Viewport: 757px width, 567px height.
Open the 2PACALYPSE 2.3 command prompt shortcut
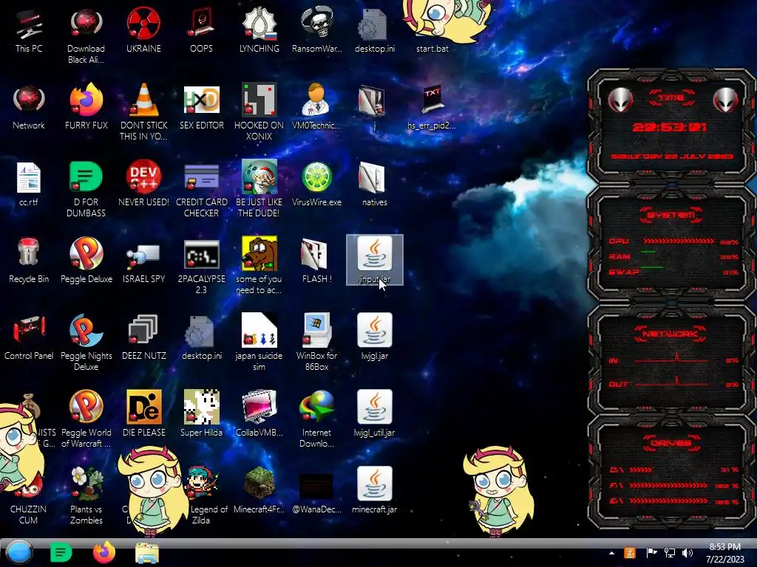click(x=201, y=266)
